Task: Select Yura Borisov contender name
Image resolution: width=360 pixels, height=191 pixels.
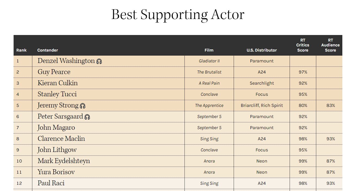Action: coord(56,172)
